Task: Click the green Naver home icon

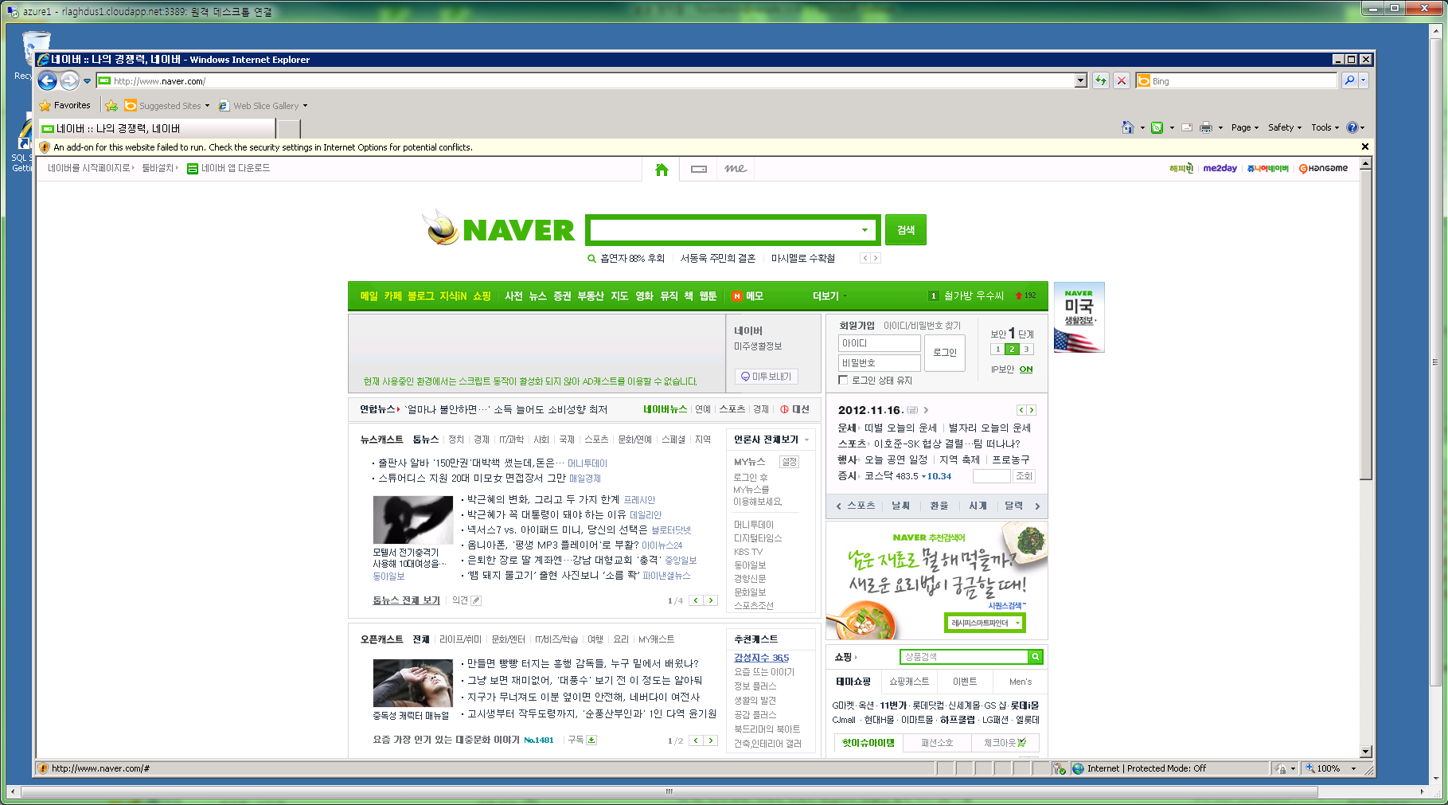Action: (662, 169)
